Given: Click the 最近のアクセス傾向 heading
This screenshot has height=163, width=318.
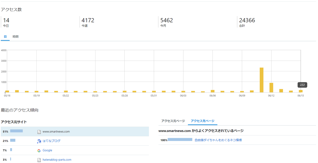Looking at the screenshot, I should click(20, 110).
